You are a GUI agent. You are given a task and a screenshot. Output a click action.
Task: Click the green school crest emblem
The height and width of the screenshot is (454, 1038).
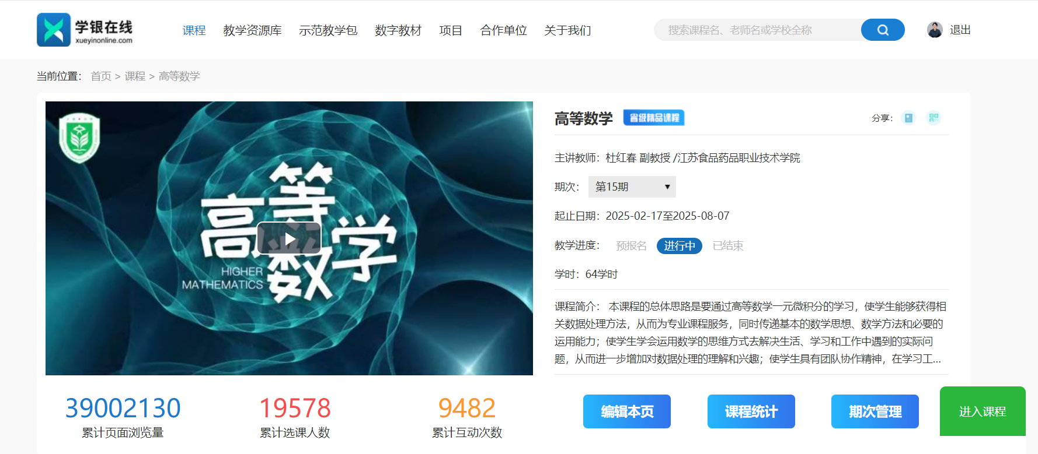pyautogui.click(x=79, y=138)
